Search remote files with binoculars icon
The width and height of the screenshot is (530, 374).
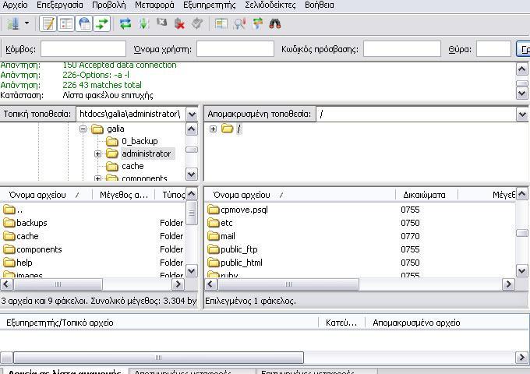click(x=275, y=23)
